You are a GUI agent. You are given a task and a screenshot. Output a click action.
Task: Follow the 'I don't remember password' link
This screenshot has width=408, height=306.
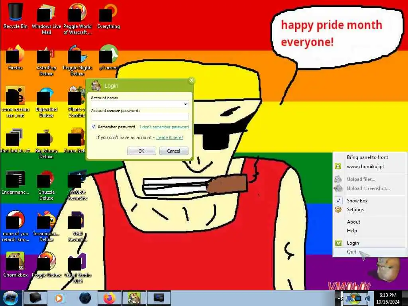point(164,127)
